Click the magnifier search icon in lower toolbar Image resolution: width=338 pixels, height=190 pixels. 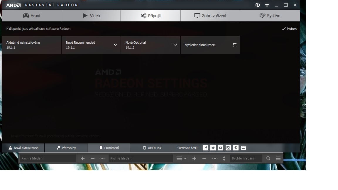coord(268,158)
